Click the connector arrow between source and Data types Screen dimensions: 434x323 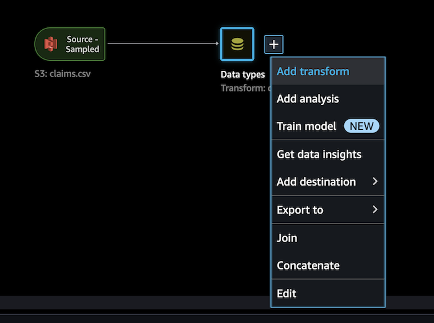click(x=162, y=43)
